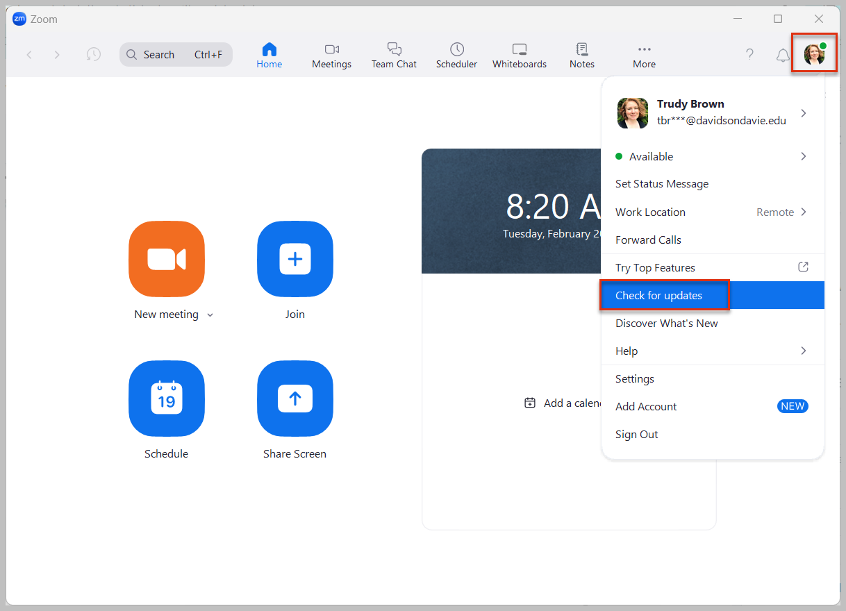Click the Tuesday, February date text
Screen dimensions: 846x611
552,234
